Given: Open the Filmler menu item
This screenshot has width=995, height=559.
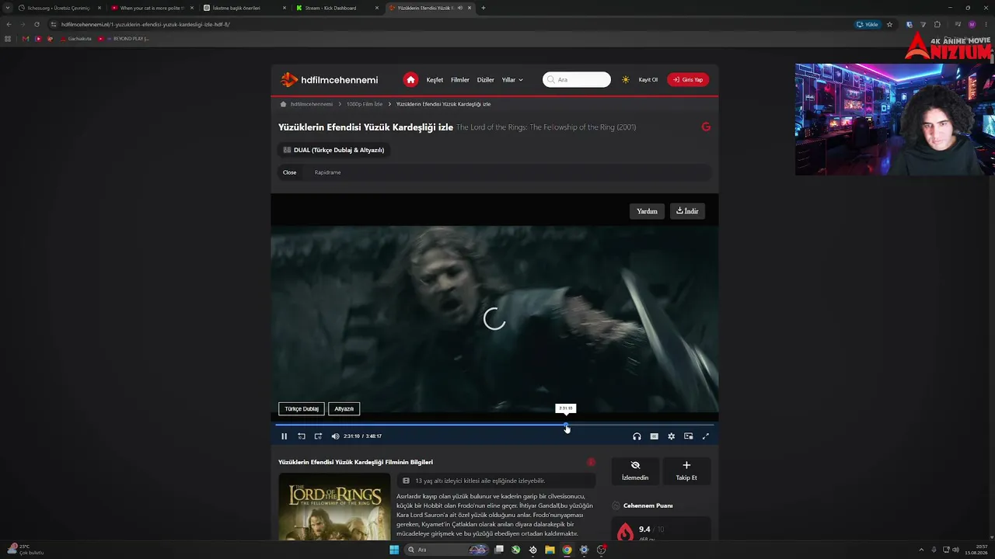Looking at the screenshot, I should pyautogui.click(x=460, y=79).
